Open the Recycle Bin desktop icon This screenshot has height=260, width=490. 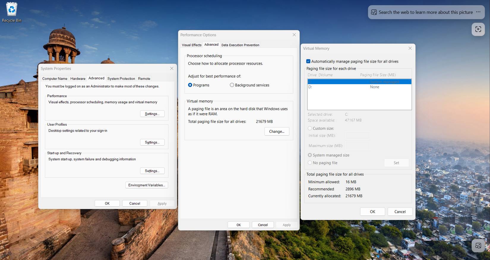12,12
